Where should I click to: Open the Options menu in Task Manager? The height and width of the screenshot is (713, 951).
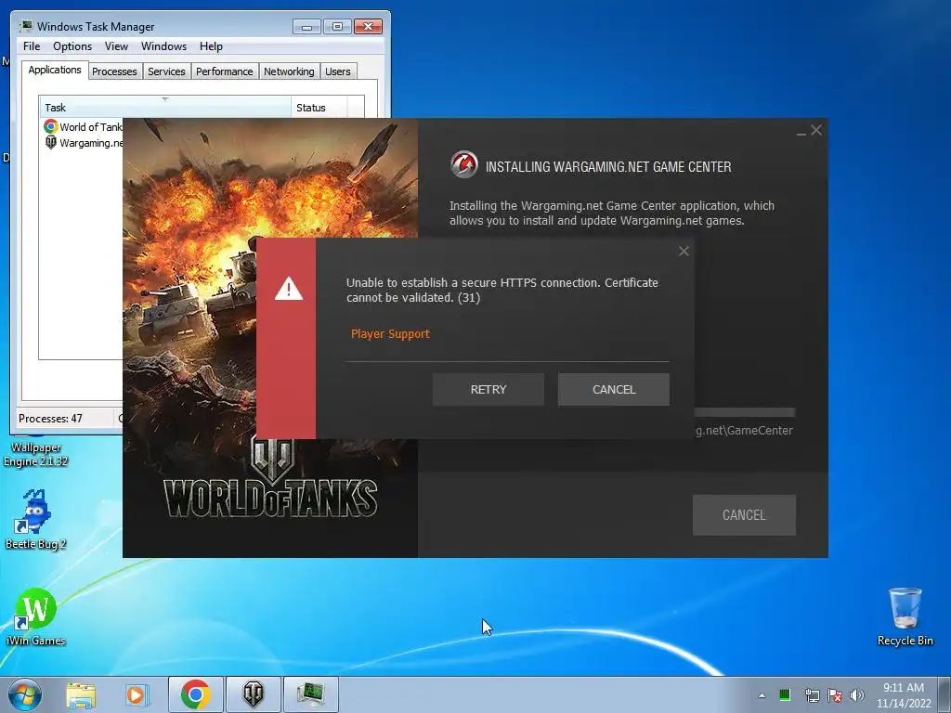(72, 46)
